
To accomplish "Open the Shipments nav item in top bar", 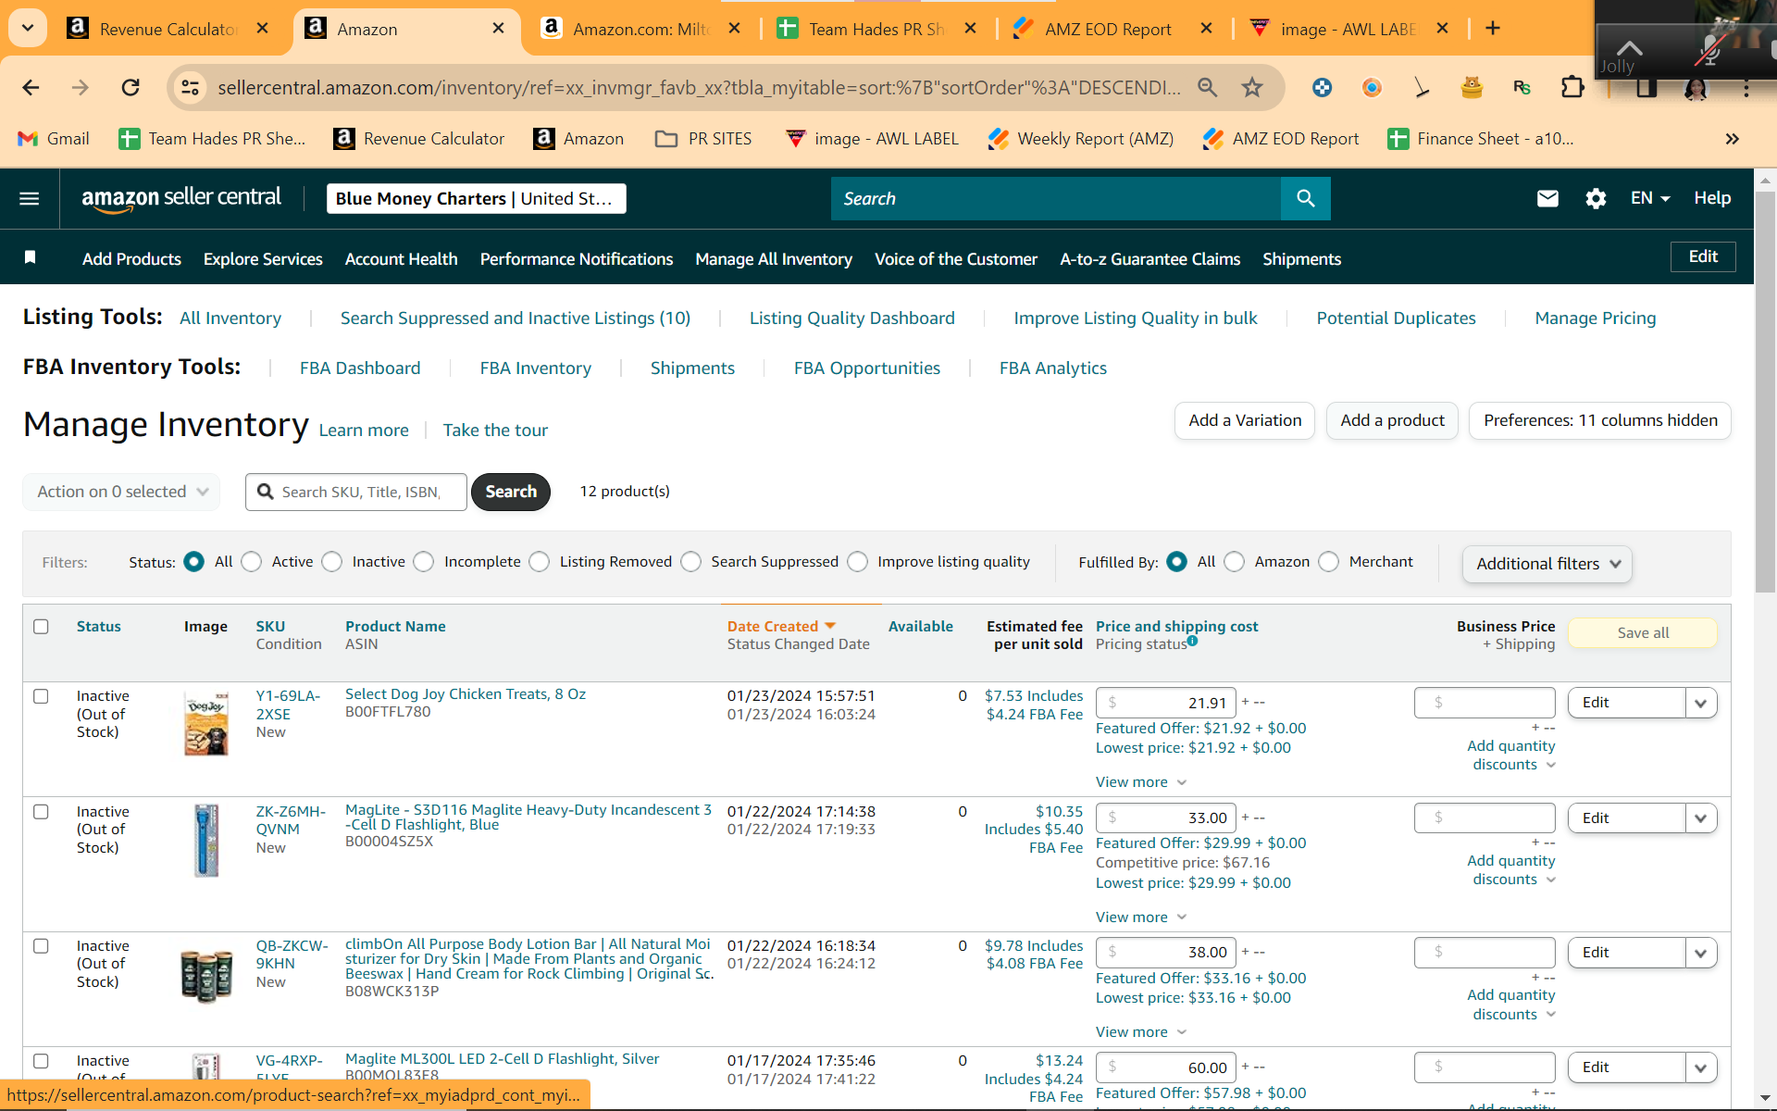I will pos(1301,259).
